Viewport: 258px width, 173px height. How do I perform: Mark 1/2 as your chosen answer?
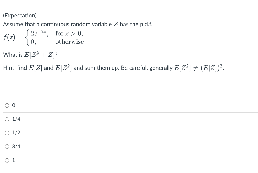click(16, 133)
